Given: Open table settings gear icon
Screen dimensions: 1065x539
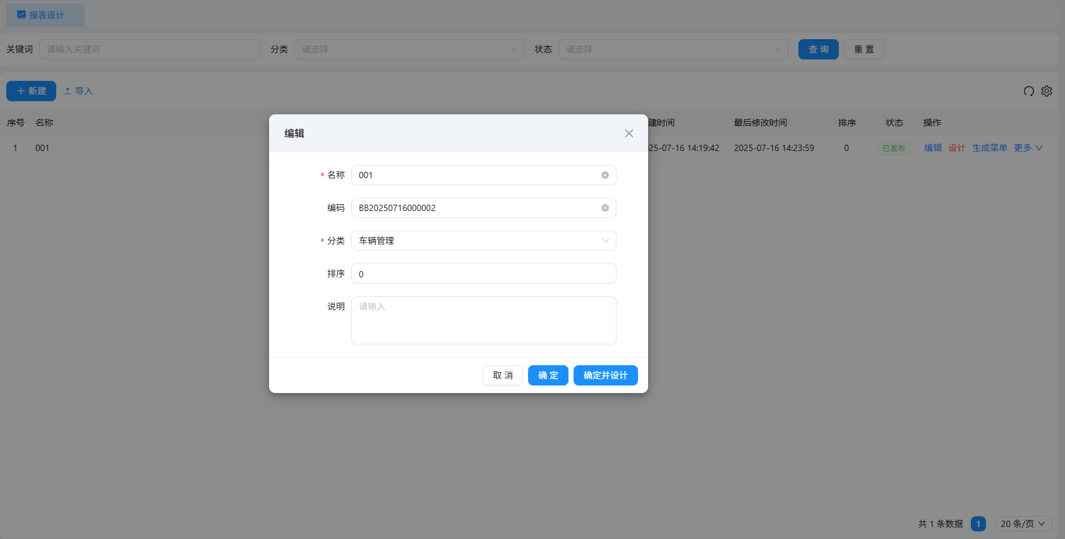Looking at the screenshot, I should pos(1047,91).
